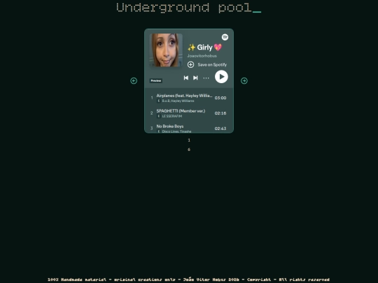Select track SPAGHETTI (Member ver.)
This screenshot has height=283, width=378.
tap(189, 113)
